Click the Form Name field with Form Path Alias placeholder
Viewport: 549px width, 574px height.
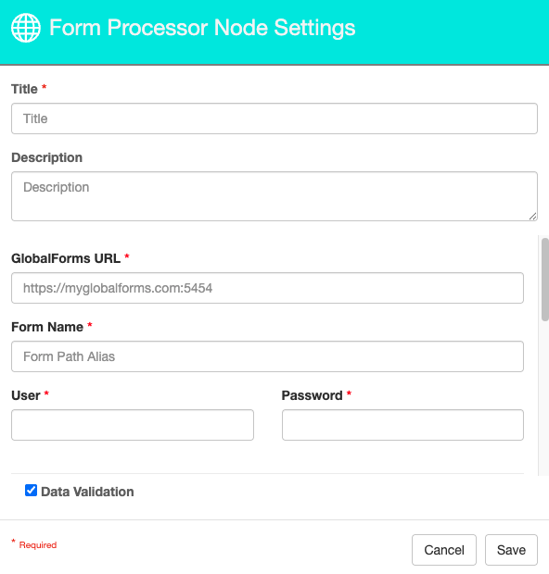tap(267, 356)
